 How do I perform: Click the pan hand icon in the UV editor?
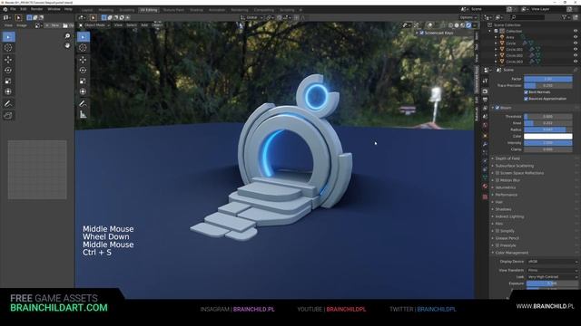click(x=67, y=45)
